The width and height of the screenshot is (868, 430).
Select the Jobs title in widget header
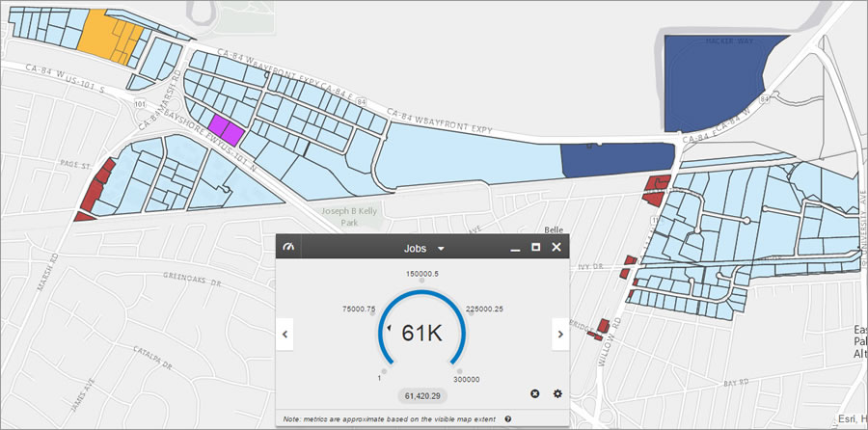(415, 249)
